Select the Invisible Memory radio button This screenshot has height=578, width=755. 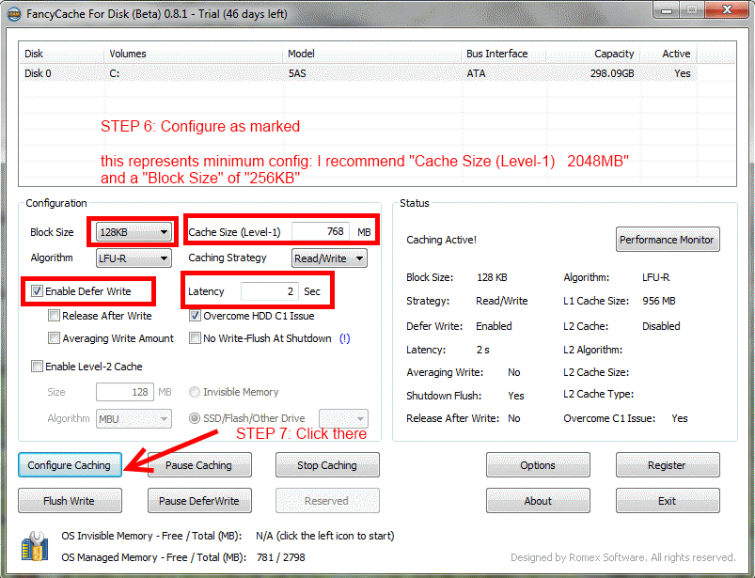pos(195,392)
